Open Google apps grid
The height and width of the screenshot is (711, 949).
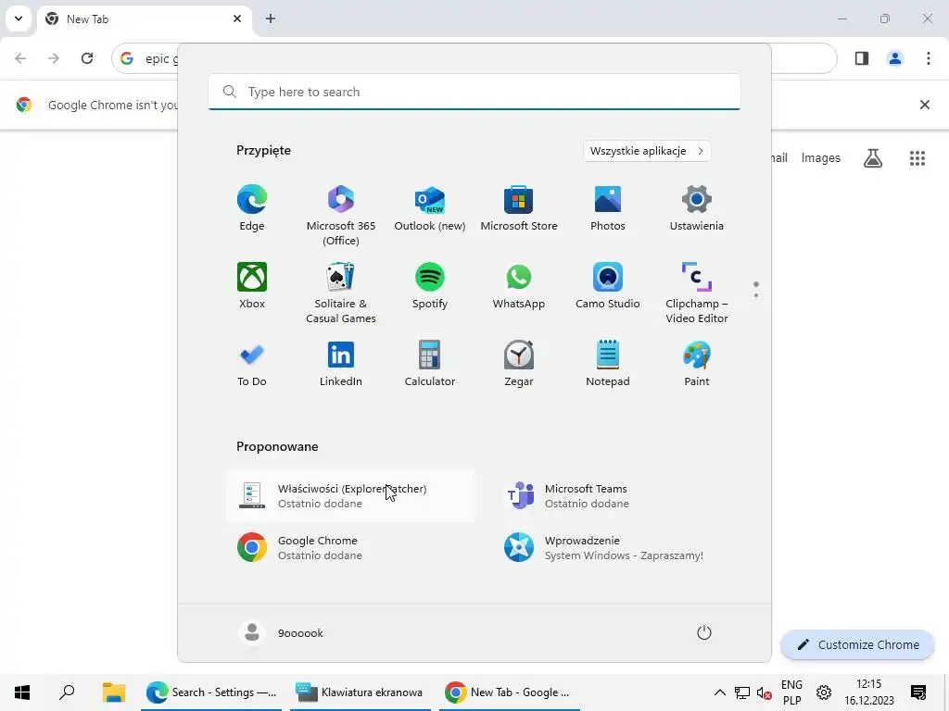[917, 157]
